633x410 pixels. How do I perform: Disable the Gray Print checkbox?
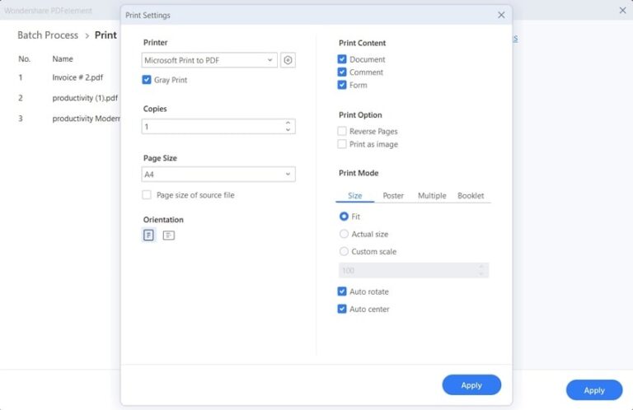[147, 80]
